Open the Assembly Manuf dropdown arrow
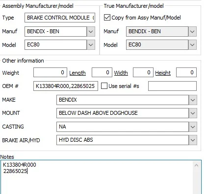This screenshot has height=194, width=207. coord(91,31)
